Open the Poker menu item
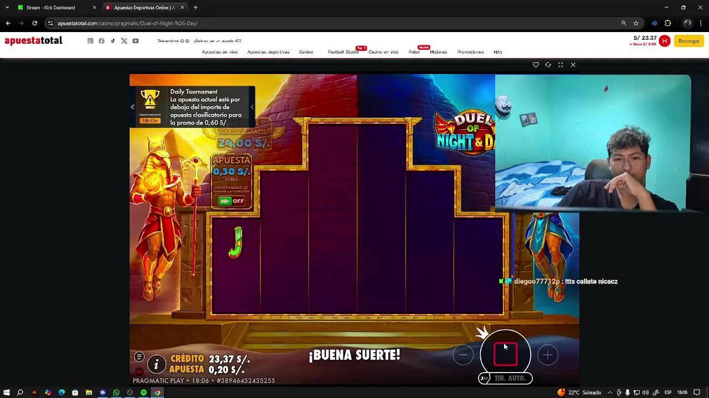Image resolution: width=709 pixels, height=398 pixels. tap(414, 52)
